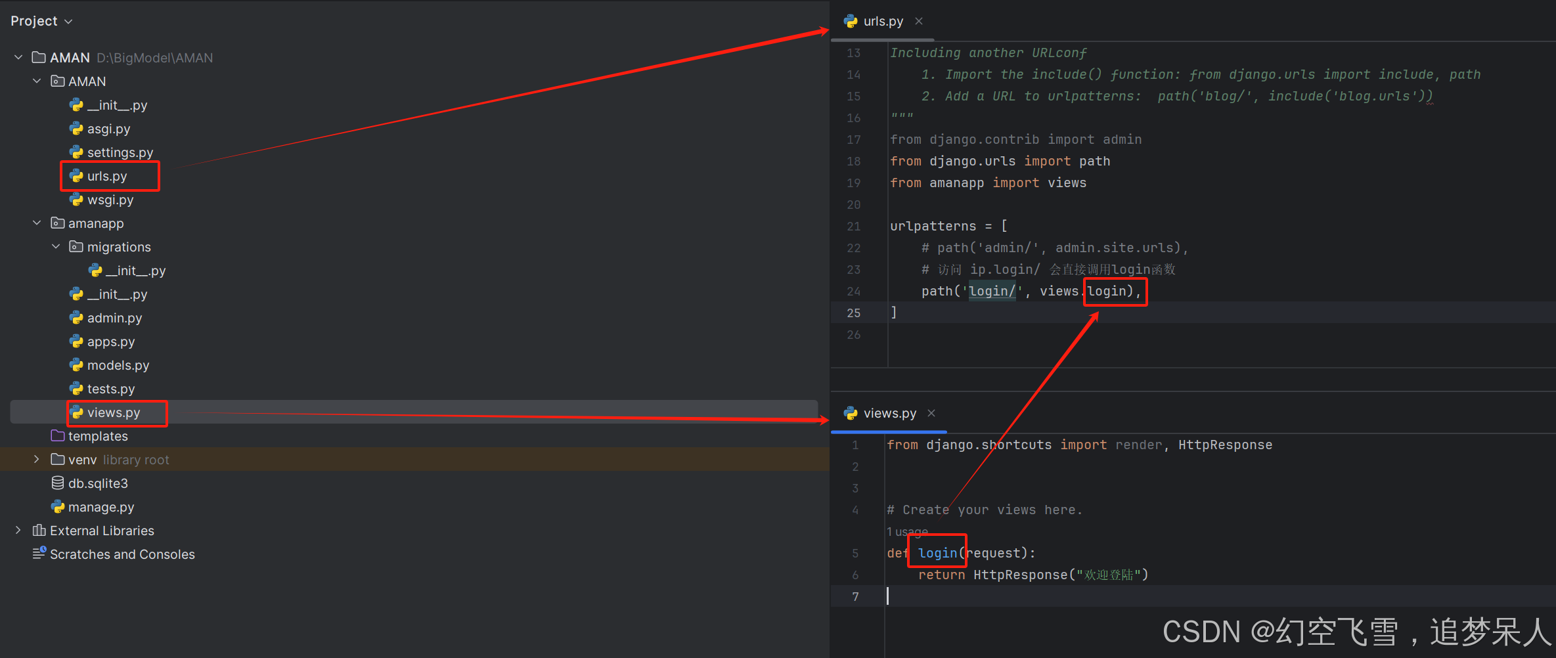Click the Scratches and Consoles icon
Screen dimensions: 1556x658
tap(38, 554)
